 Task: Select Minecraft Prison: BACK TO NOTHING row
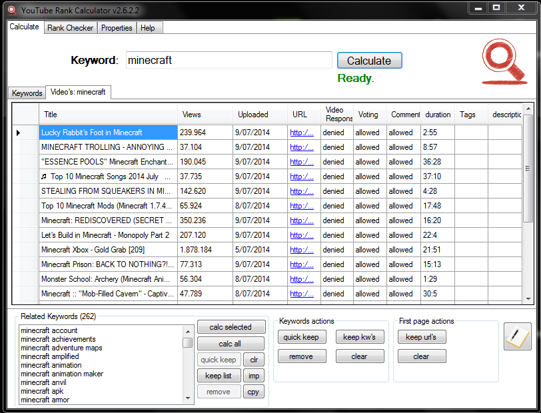coord(108,264)
